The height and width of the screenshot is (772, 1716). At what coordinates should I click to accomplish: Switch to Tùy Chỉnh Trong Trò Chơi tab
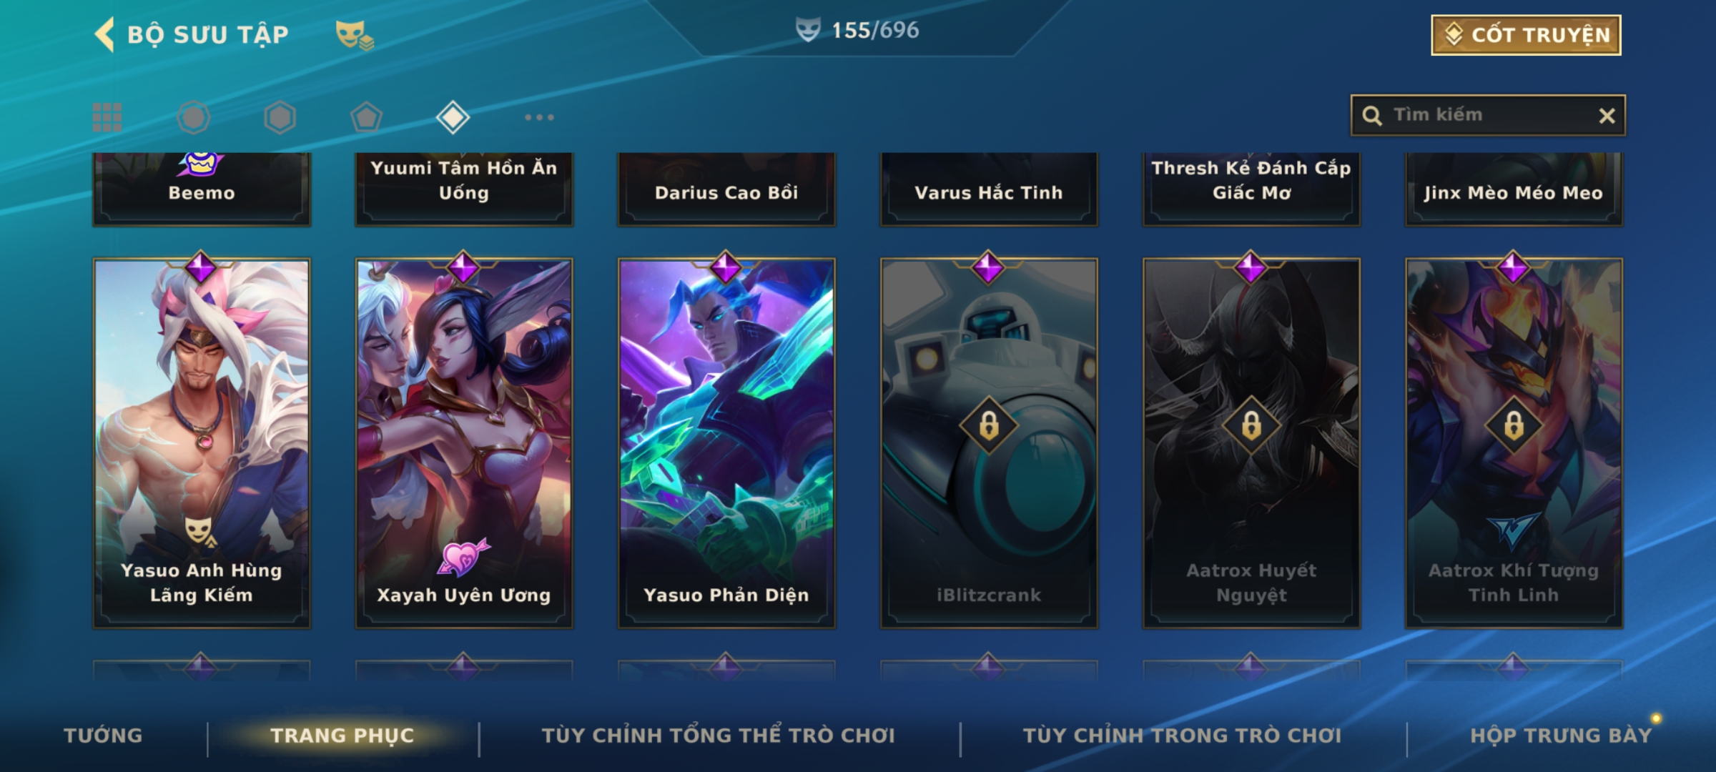pyautogui.click(x=1182, y=736)
